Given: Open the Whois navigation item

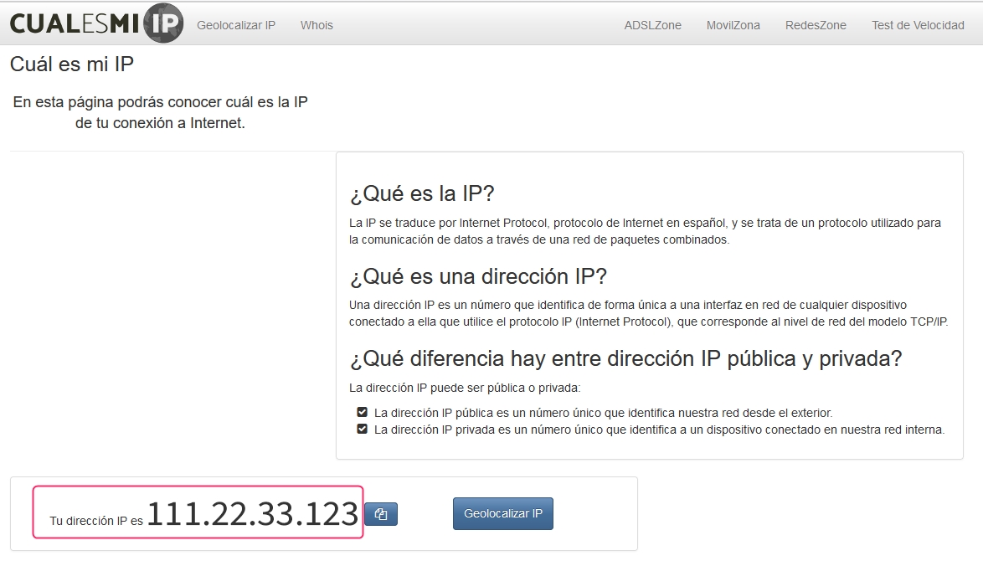Looking at the screenshot, I should [317, 25].
